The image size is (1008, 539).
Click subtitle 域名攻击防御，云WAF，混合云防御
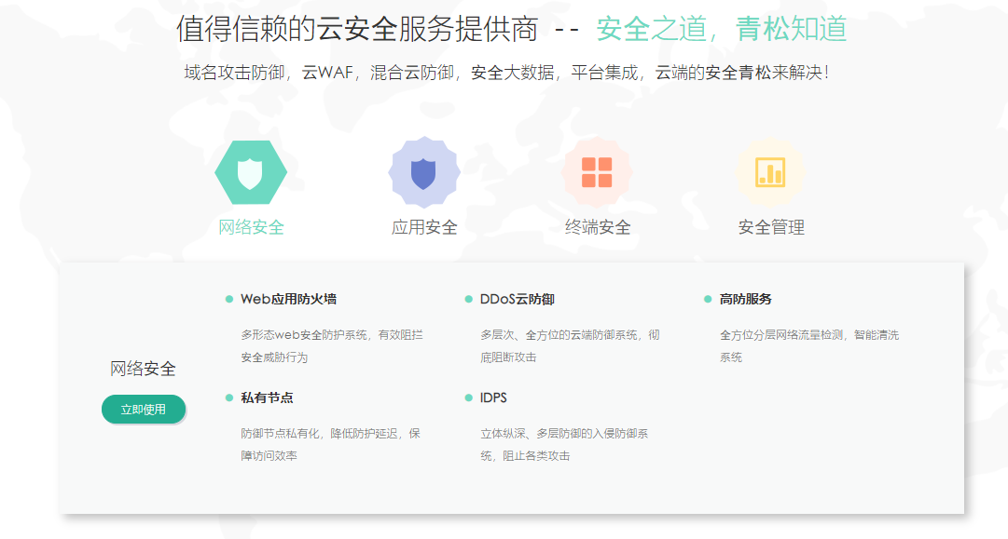pos(320,73)
